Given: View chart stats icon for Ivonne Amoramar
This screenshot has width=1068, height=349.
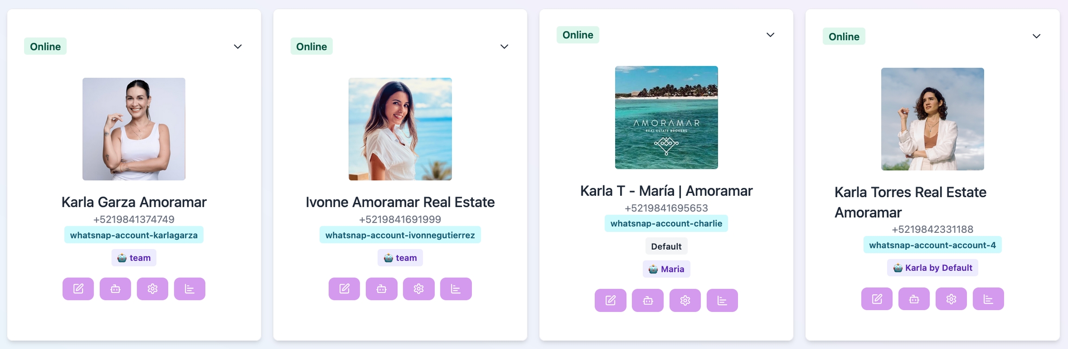Looking at the screenshot, I should 456,289.
